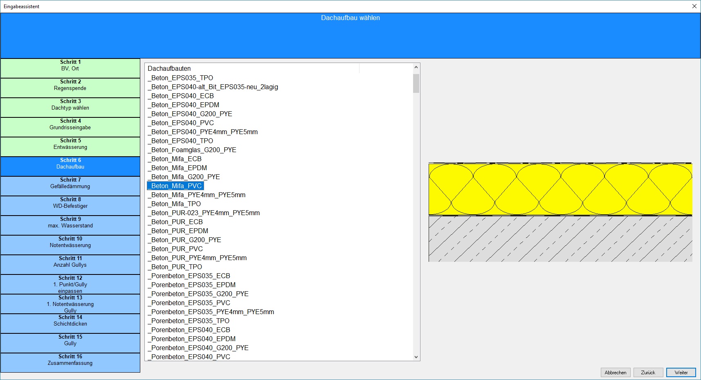Viewport: 701px width, 380px height.
Task: Click Weiter to proceed to next step
Action: (x=681, y=372)
